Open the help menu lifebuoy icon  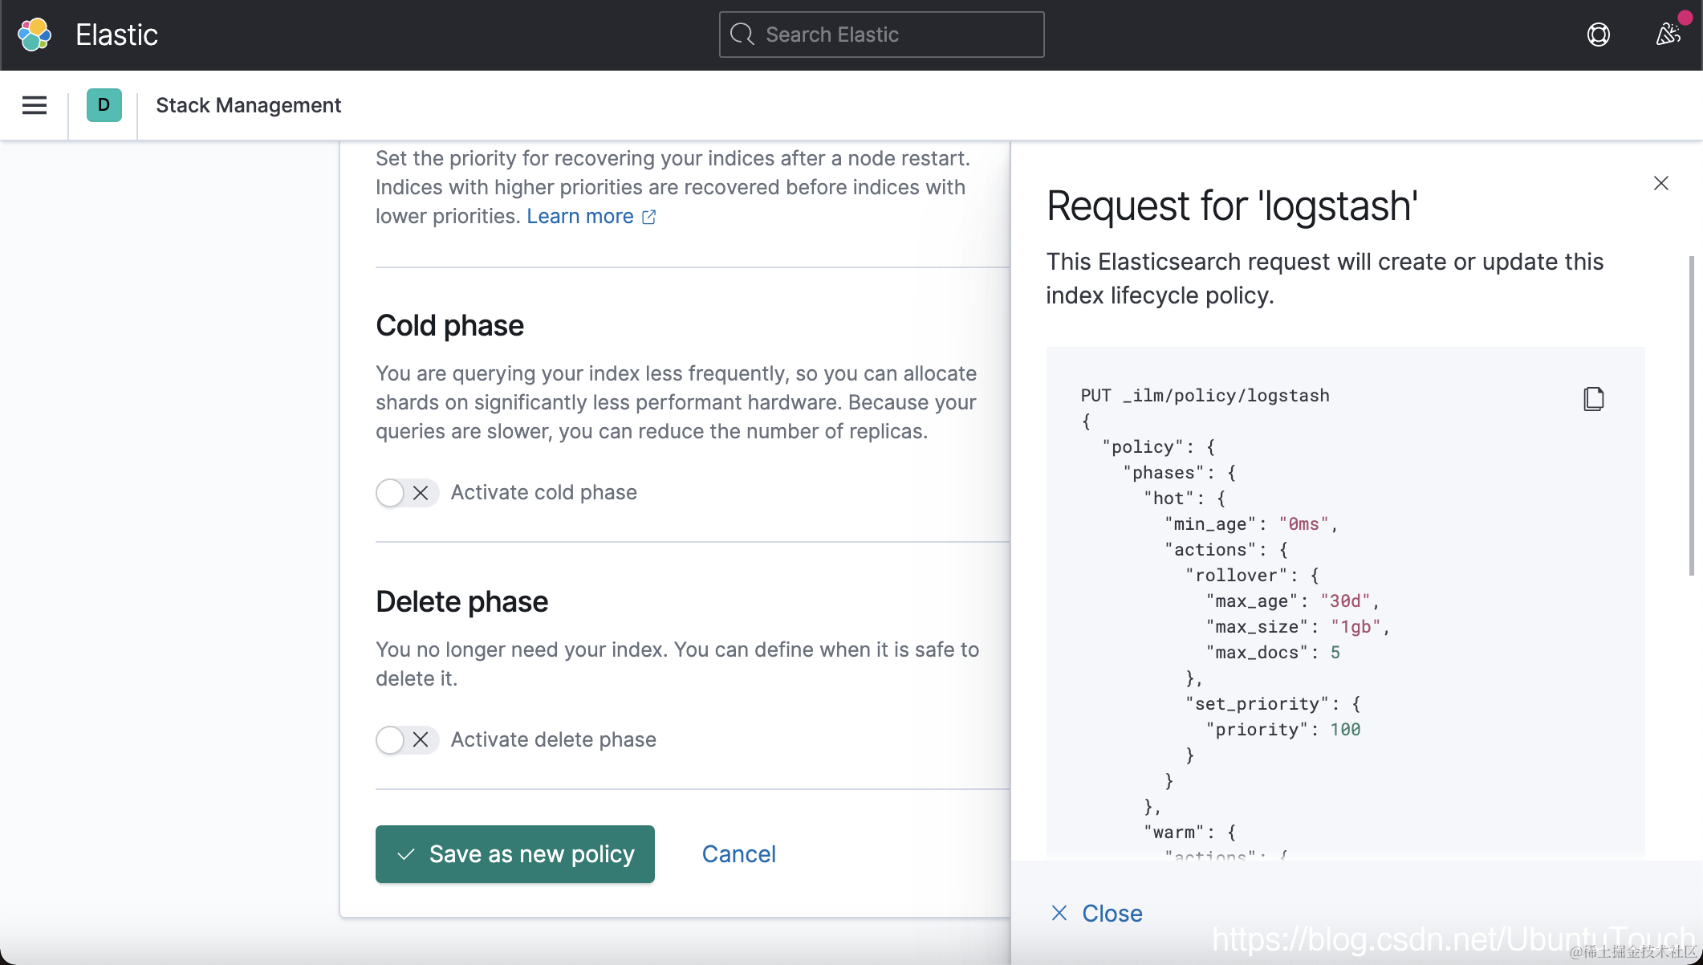tap(1598, 35)
